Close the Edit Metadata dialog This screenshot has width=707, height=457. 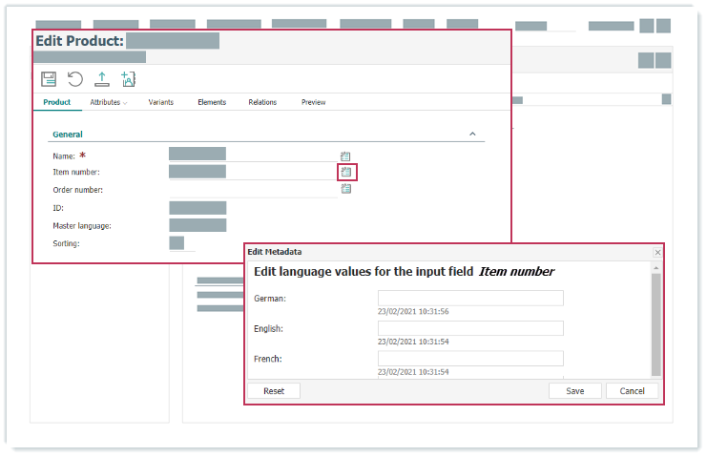(x=656, y=252)
